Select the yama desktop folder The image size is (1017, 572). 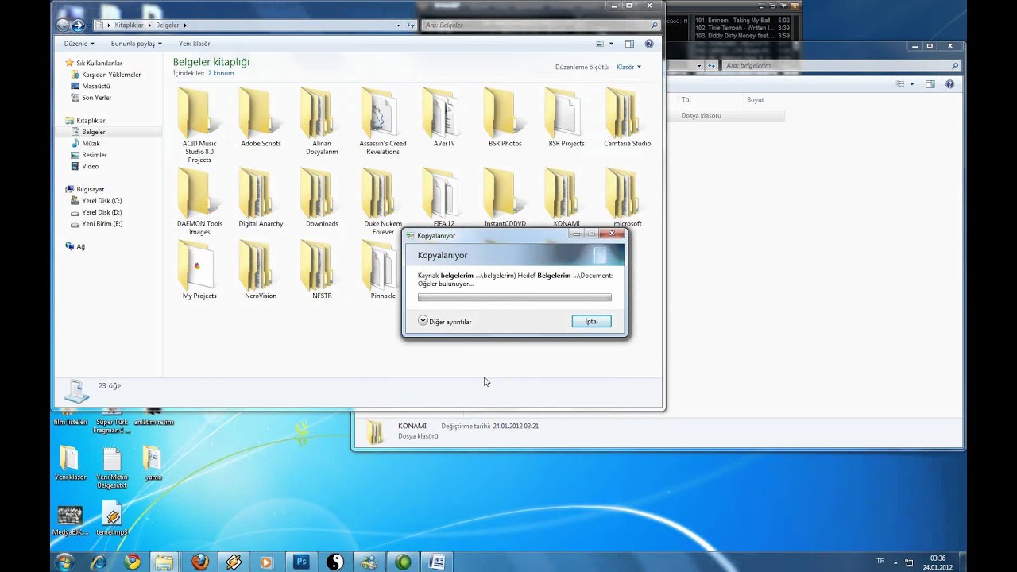(153, 463)
